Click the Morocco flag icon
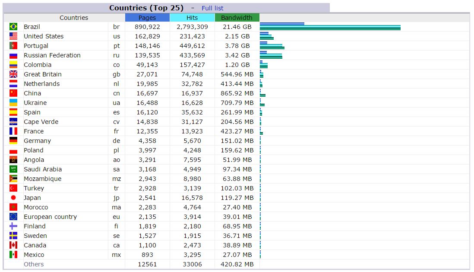The width and height of the screenshot is (474, 272). pyautogui.click(x=13, y=207)
